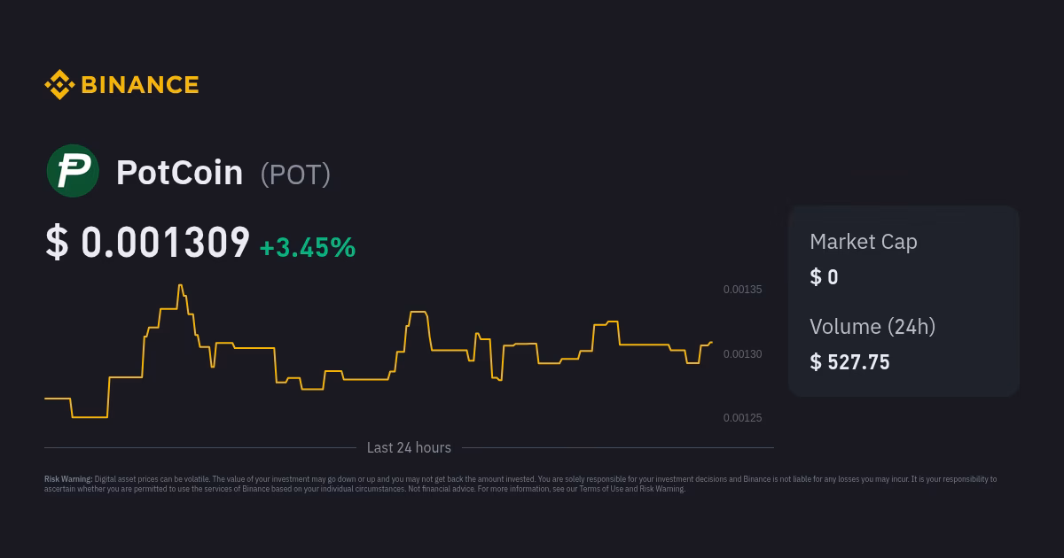Click the Volume (24h) label
The height and width of the screenshot is (558, 1064).
pyautogui.click(x=872, y=327)
